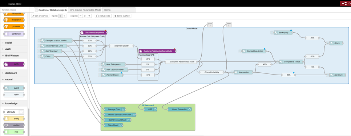Increase the subflow outputs count
This screenshot has height=136, width=351.
tap(89, 16)
